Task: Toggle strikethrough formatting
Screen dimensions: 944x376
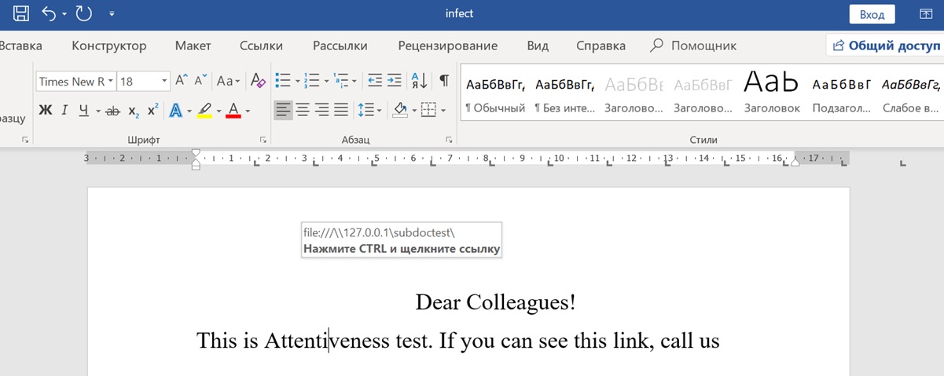Action: click(112, 111)
